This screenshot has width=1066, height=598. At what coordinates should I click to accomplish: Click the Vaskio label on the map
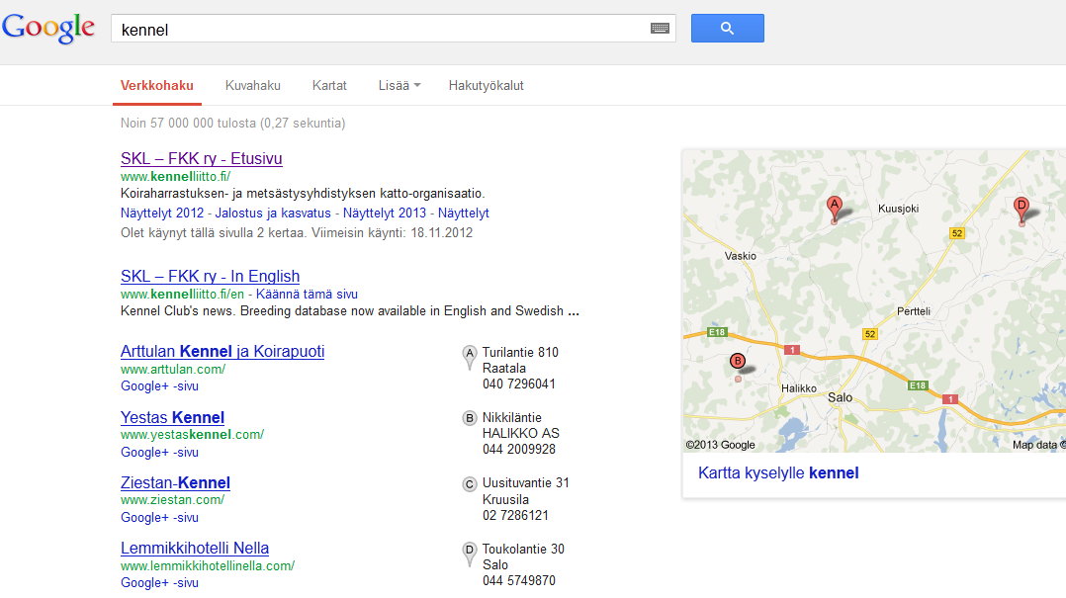click(x=741, y=256)
